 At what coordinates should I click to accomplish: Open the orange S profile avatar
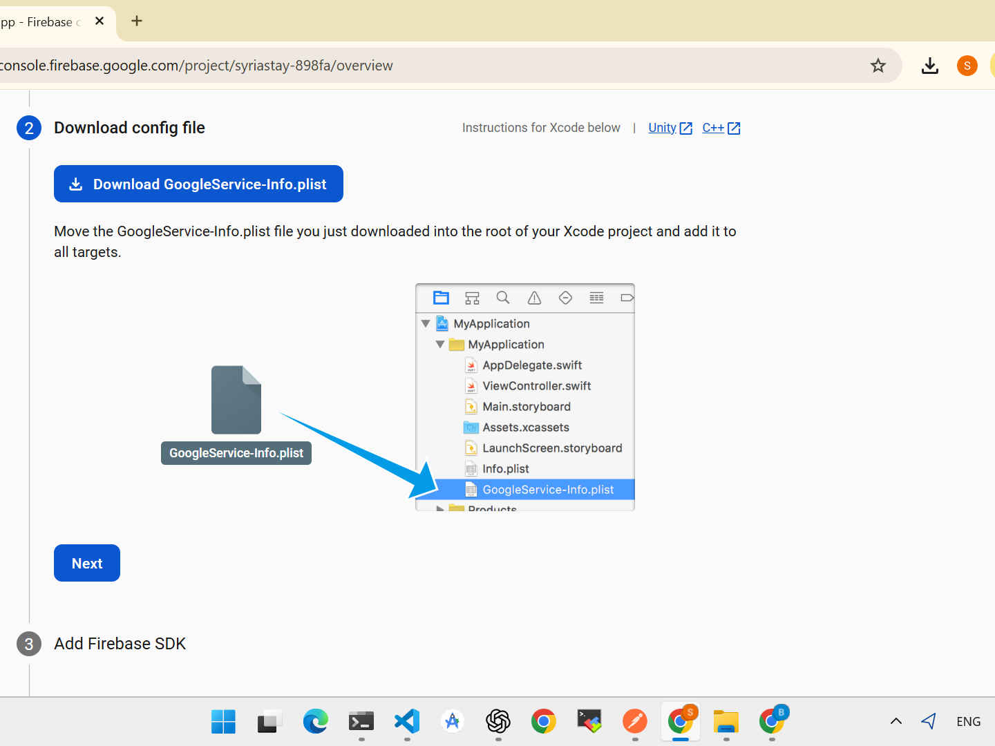pyautogui.click(x=967, y=66)
